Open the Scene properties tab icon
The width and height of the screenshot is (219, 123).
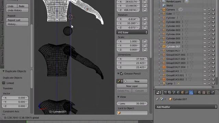click(174, 93)
